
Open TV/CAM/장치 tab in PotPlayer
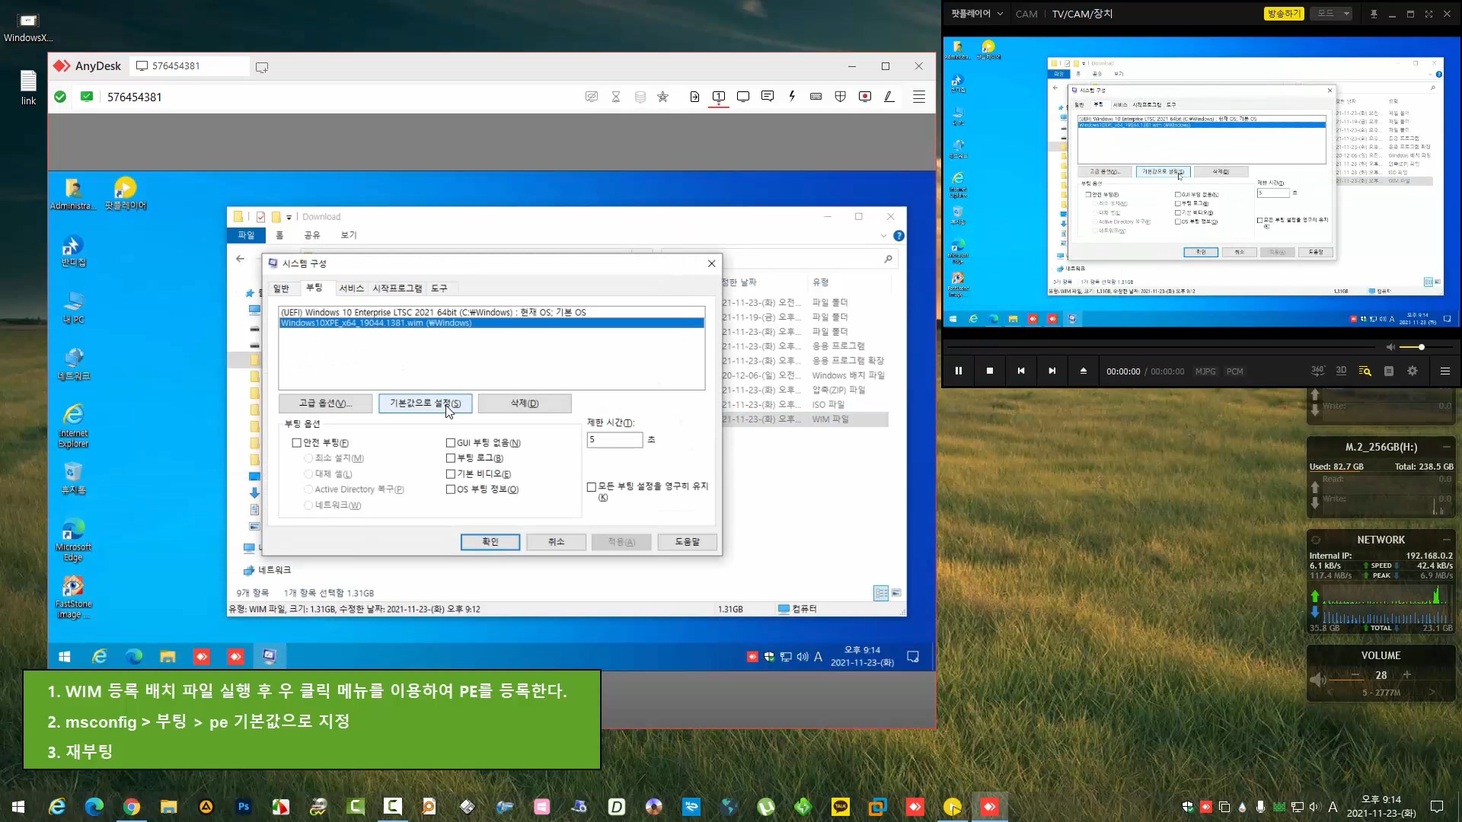(x=1082, y=14)
